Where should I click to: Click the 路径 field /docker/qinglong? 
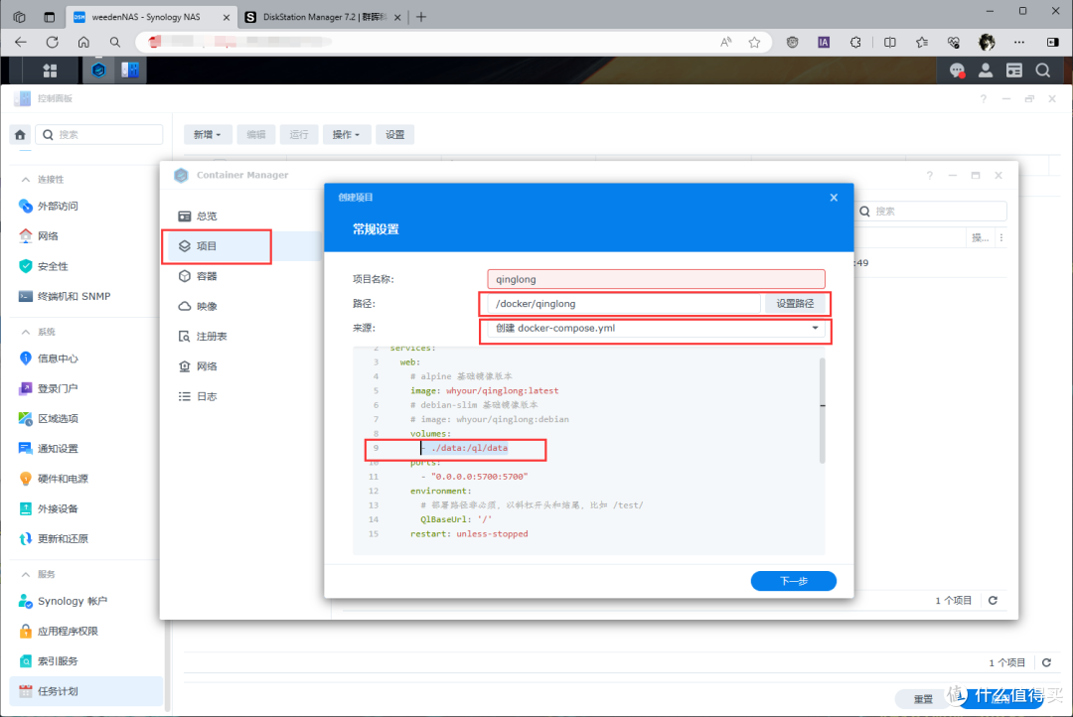click(x=623, y=304)
